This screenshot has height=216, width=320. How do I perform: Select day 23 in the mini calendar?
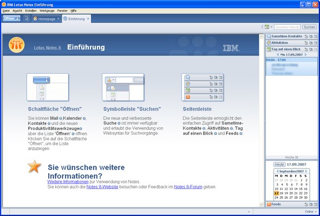pyautogui.click(x=305, y=193)
